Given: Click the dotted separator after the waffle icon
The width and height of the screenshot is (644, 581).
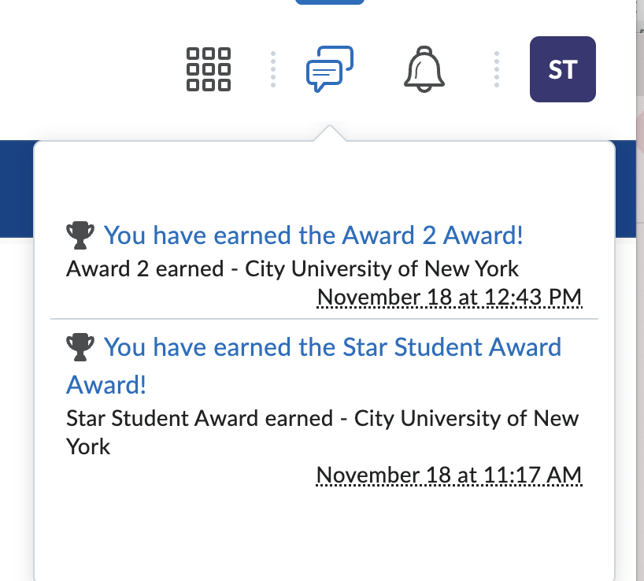Looking at the screenshot, I should pyautogui.click(x=272, y=69).
